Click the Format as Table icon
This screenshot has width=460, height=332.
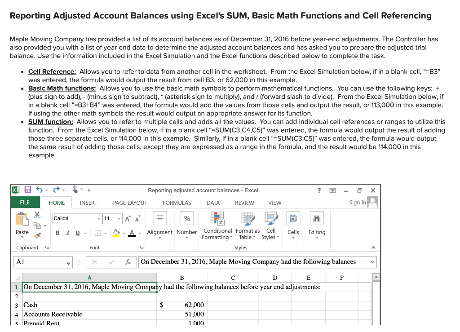point(248,218)
